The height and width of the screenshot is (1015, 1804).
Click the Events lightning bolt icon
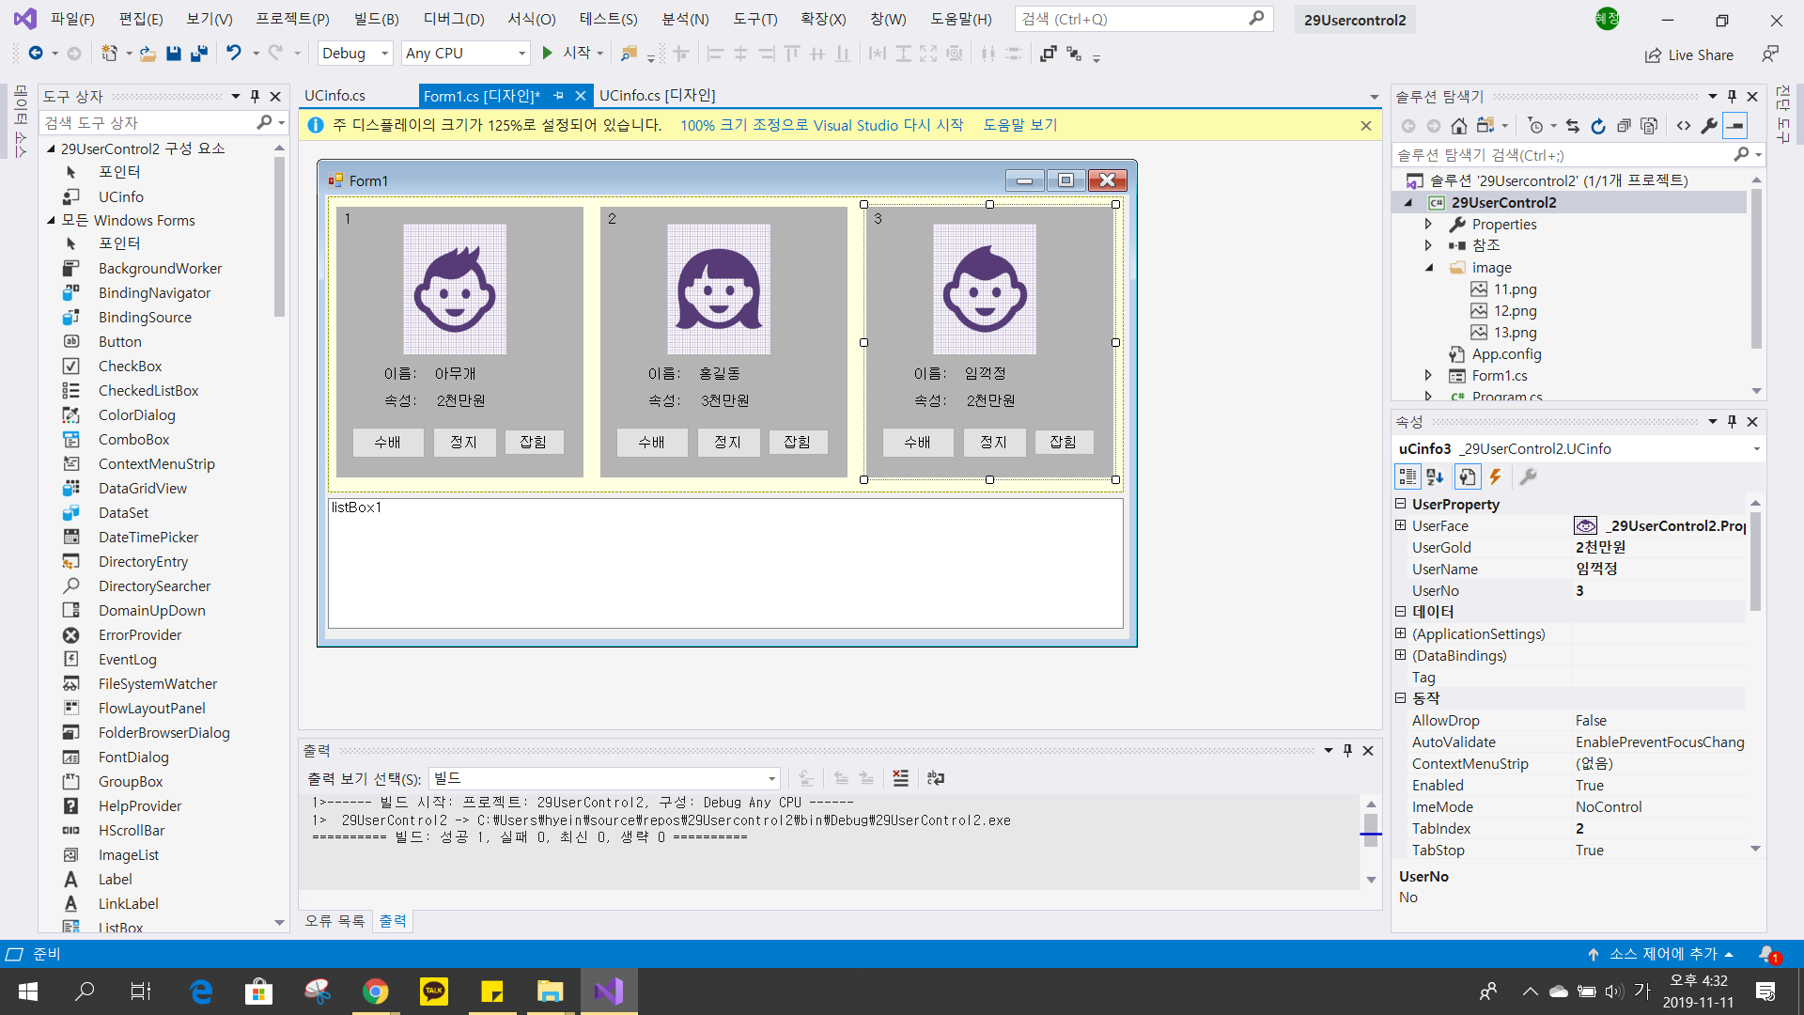tap(1495, 476)
